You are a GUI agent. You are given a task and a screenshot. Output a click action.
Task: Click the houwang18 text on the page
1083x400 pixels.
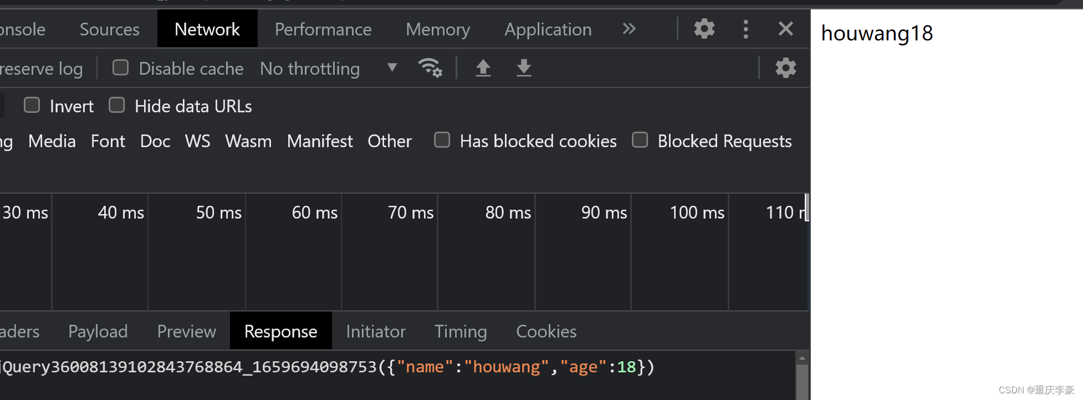tap(877, 34)
